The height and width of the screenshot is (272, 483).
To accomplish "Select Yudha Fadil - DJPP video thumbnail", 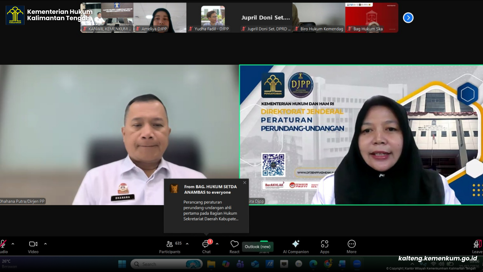I will tap(213, 18).
